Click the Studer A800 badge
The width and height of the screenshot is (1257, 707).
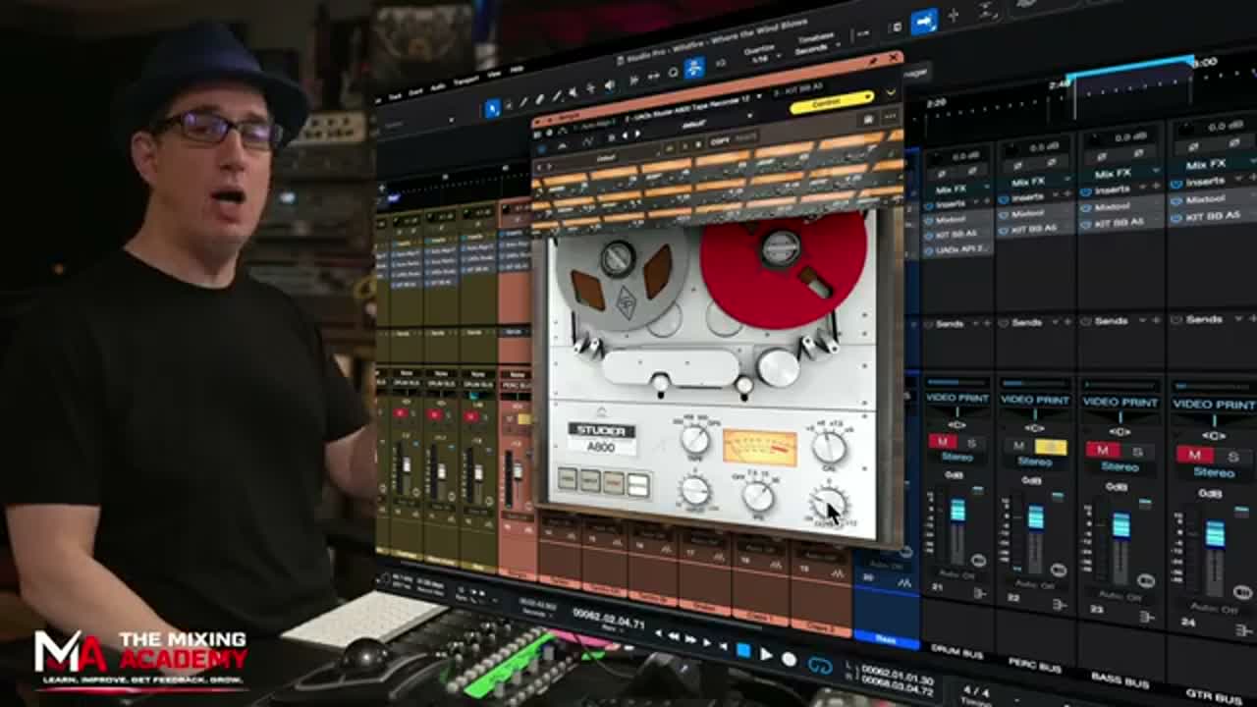(x=602, y=439)
